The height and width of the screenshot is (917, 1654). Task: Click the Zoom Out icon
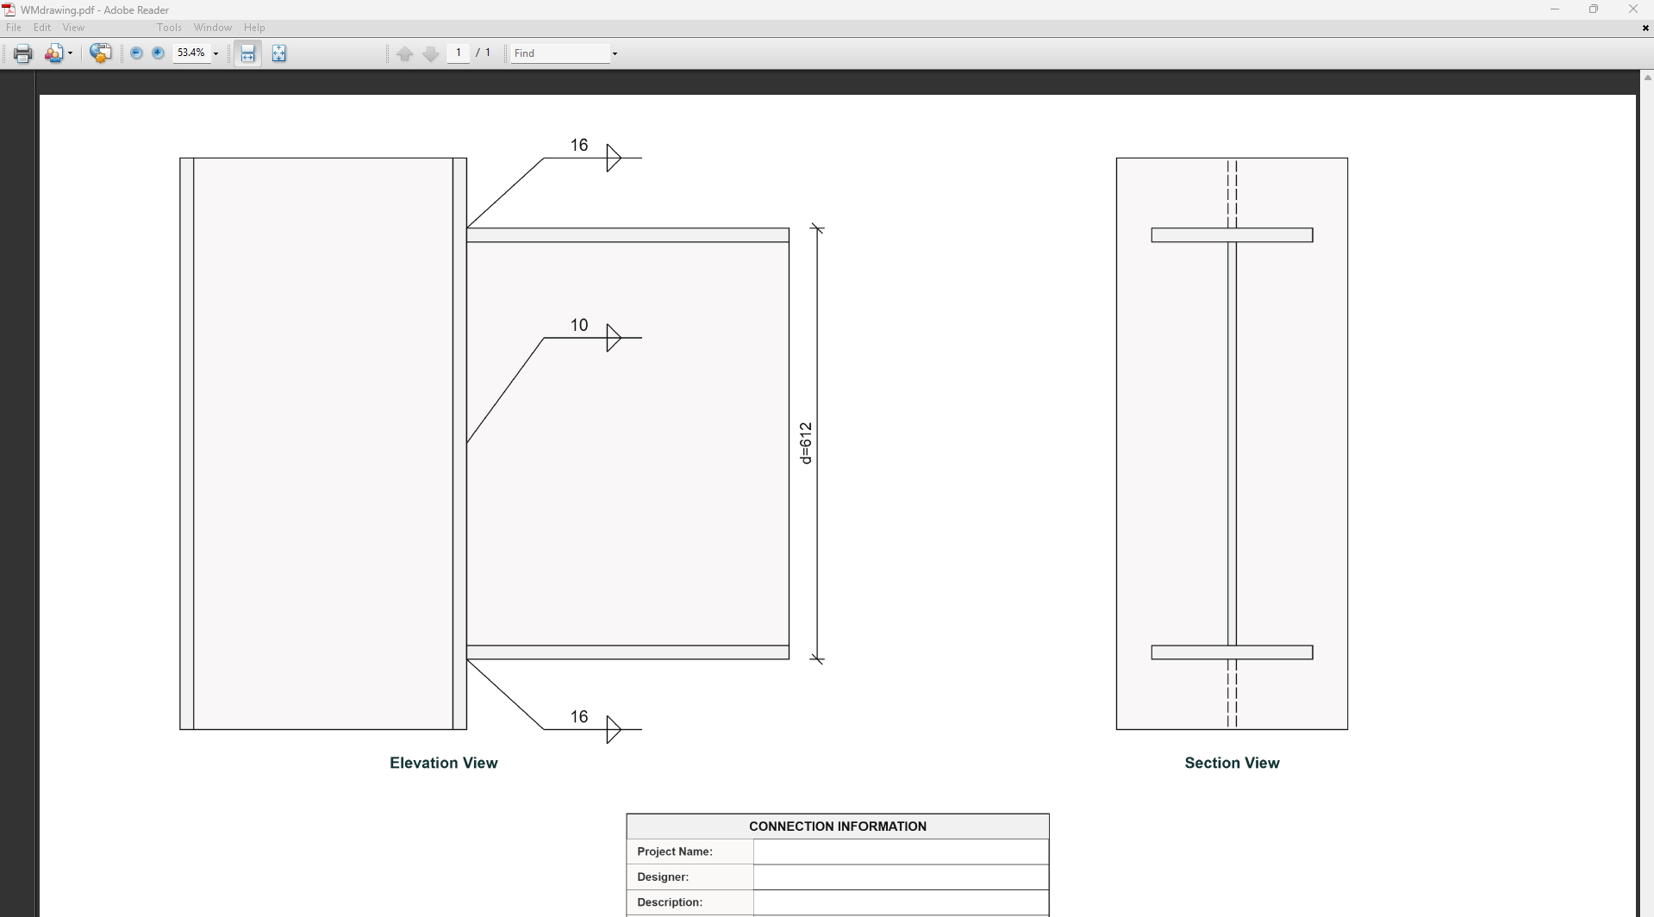click(136, 53)
